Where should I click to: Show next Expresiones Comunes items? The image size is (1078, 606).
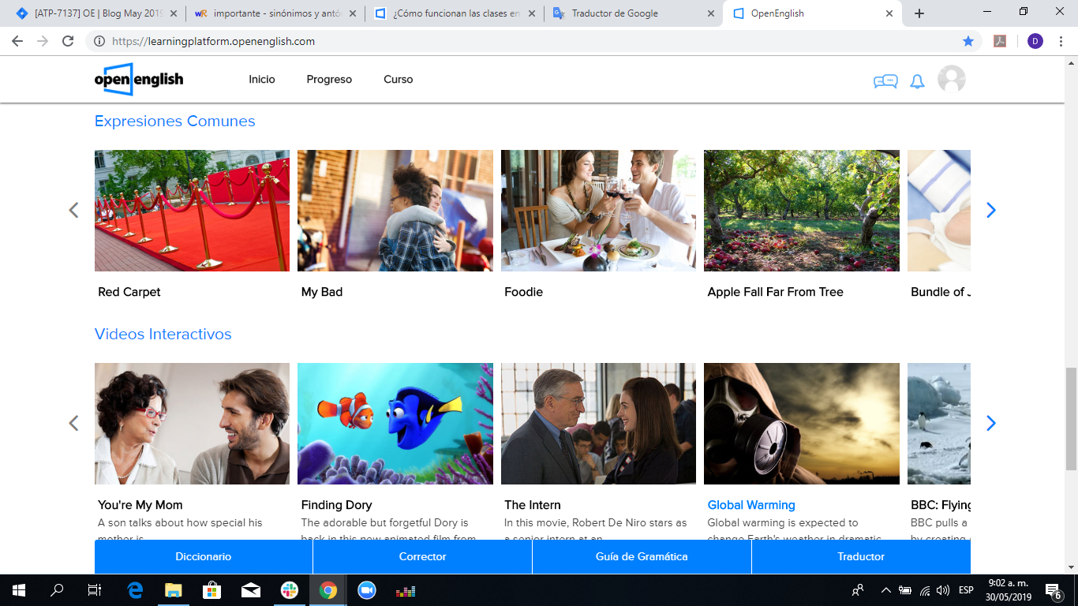tap(991, 211)
